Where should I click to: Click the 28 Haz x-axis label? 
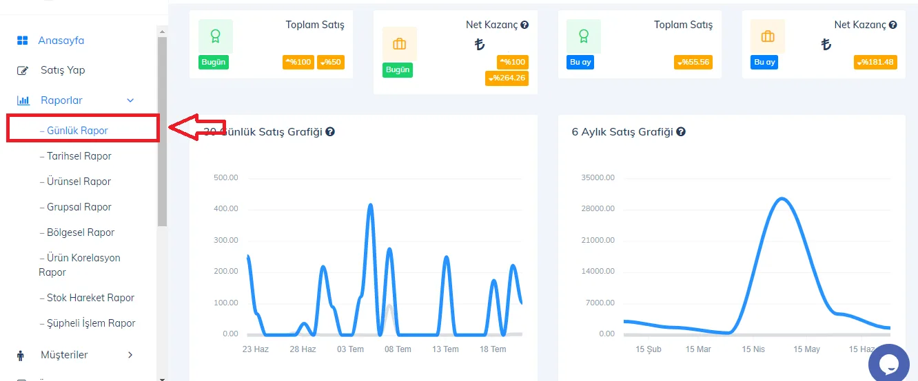(x=303, y=349)
